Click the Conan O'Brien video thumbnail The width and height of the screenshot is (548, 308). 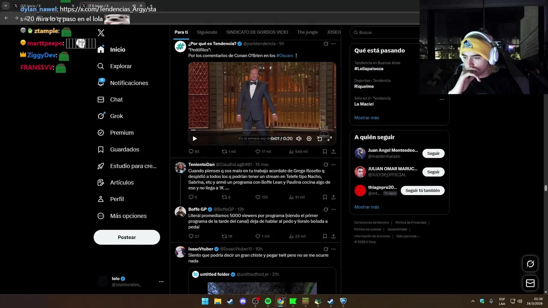click(262, 104)
